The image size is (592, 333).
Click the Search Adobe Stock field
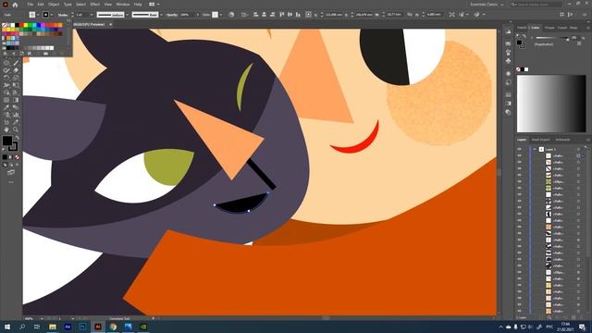(536, 4)
